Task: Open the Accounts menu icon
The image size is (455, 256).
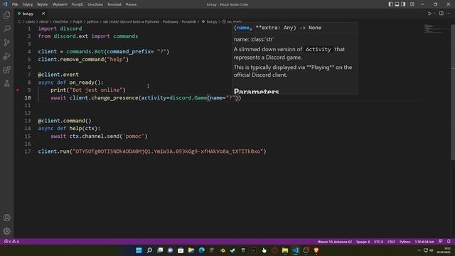Action: pyautogui.click(x=6, y=218)
